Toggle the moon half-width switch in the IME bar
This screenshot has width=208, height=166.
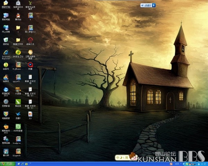tap(121, 158)
